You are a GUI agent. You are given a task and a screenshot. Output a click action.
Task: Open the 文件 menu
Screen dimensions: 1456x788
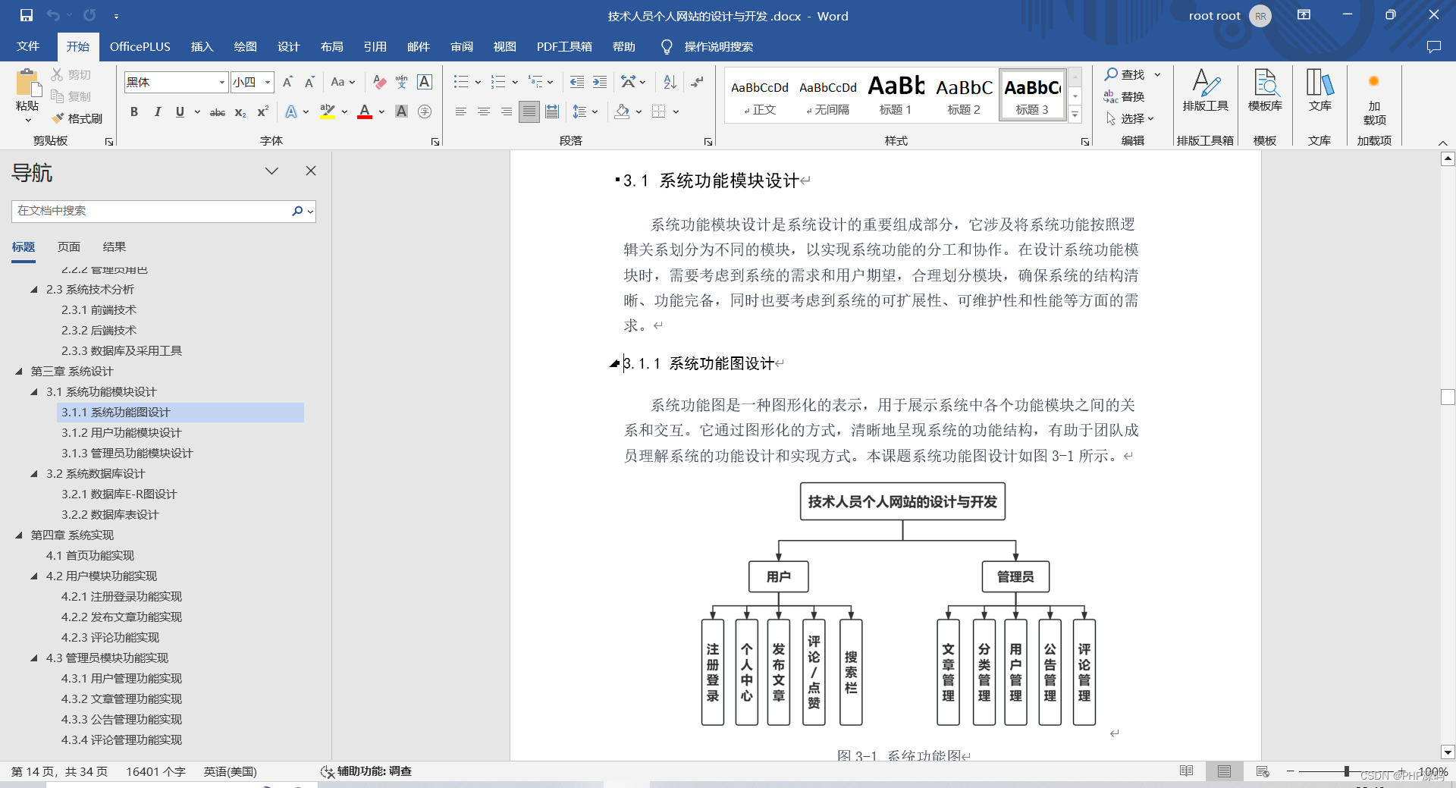tap(28, 47)
